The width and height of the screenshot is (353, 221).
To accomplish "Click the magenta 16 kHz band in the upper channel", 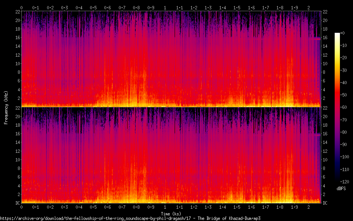I will pyautogui.click(x=314, y=38).
